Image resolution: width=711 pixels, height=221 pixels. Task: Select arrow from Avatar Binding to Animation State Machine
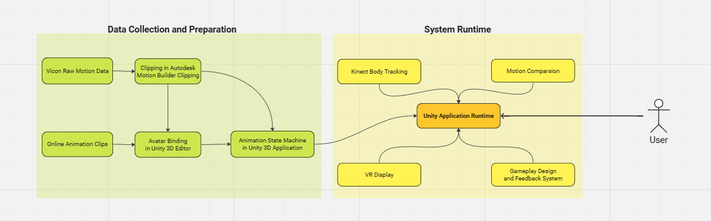[x=216, y=144]
